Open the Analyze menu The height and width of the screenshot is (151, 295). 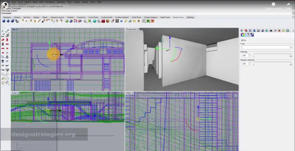[x=76, y=2]
